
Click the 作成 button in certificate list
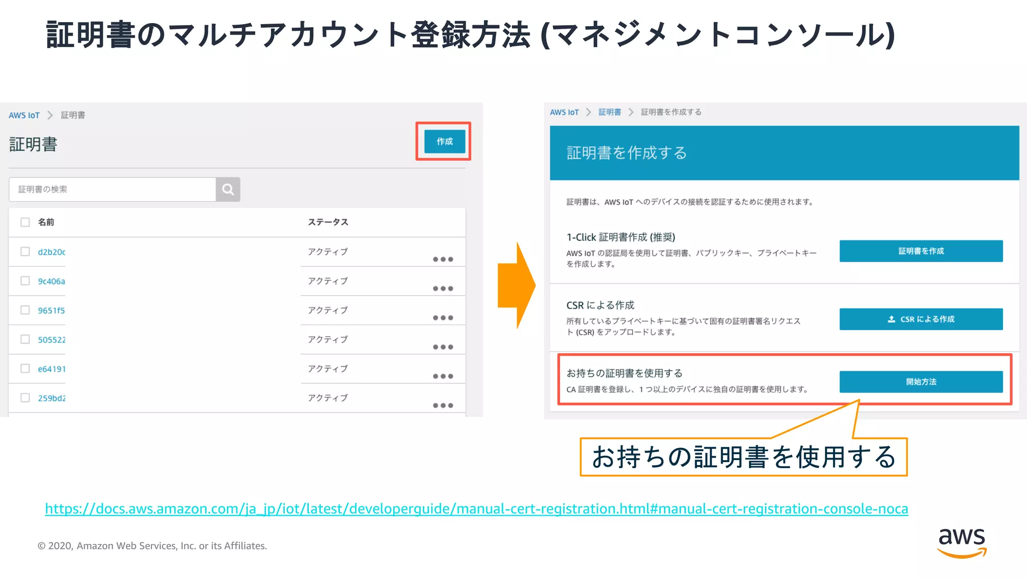point(444,141)
